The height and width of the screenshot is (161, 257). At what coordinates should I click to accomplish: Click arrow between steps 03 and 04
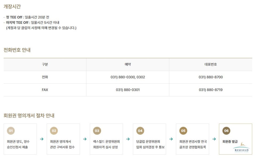click(x=128, y=139)
